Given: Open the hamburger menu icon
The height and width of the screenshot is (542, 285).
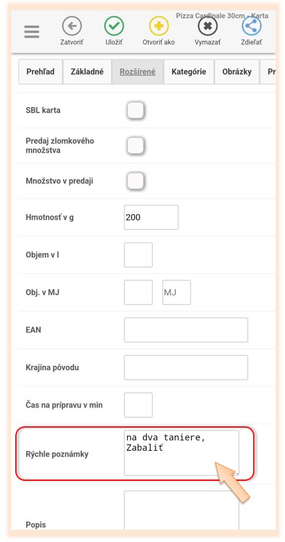Looking at the screenshot, I should 32,32.
